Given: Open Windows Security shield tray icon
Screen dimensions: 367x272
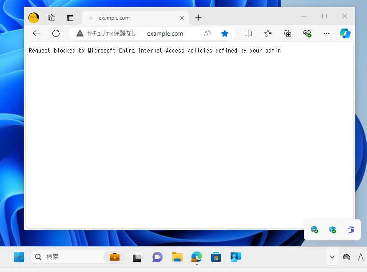Looking at the screenshot, I should [x=332, y=230].
